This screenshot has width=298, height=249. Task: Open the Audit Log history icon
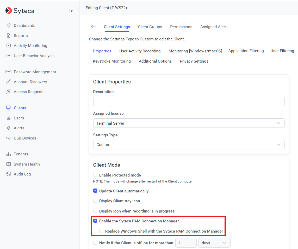(x=9, y=174)
